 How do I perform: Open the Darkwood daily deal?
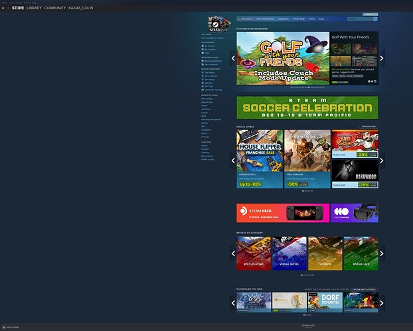355,174
